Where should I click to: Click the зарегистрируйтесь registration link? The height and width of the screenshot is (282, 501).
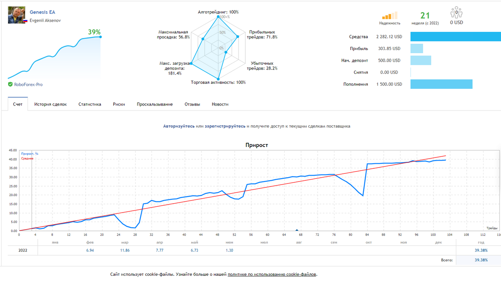click(225, 126)
